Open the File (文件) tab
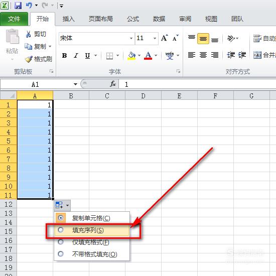The height and width of the screenshot is (276, 276). (x=14, y=19)
